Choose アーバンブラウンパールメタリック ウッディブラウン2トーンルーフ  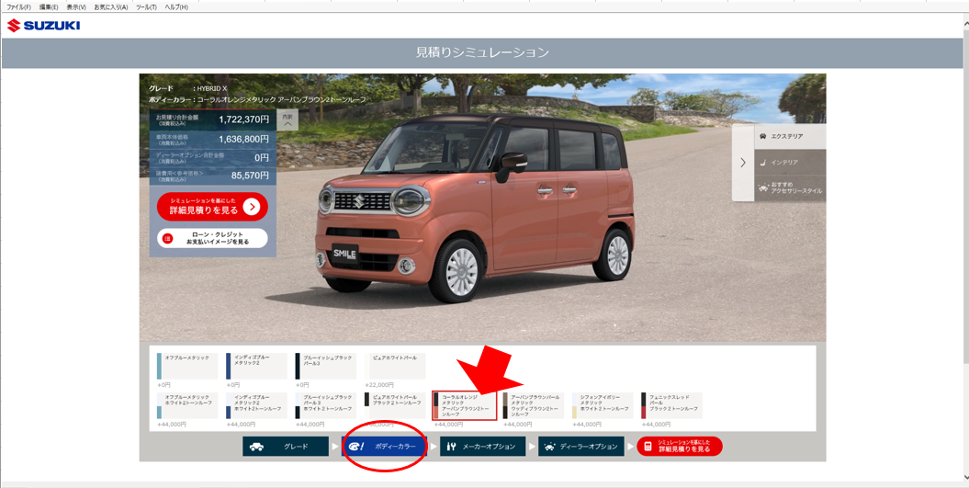[534, 405]
